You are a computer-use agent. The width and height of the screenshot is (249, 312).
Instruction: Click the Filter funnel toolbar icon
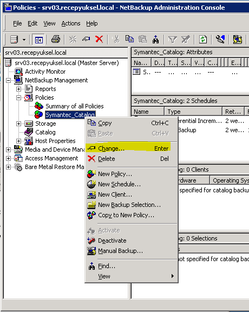coord(172,40)
